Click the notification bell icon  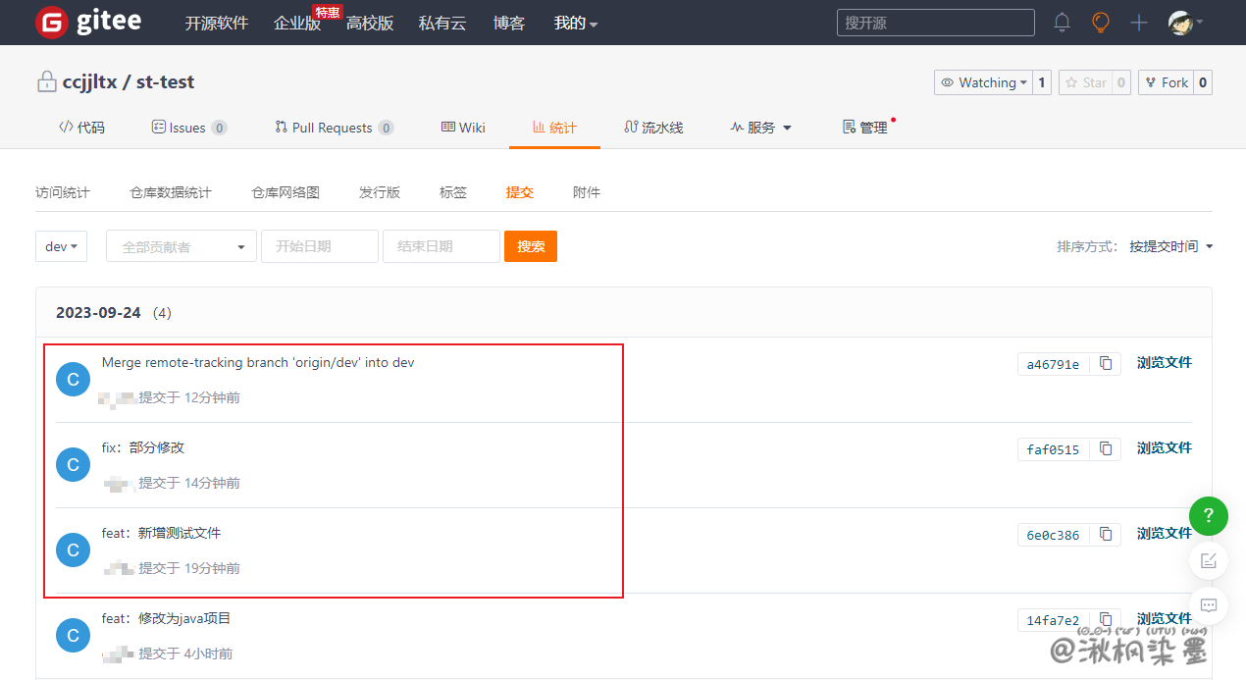tap(1062, 23)
